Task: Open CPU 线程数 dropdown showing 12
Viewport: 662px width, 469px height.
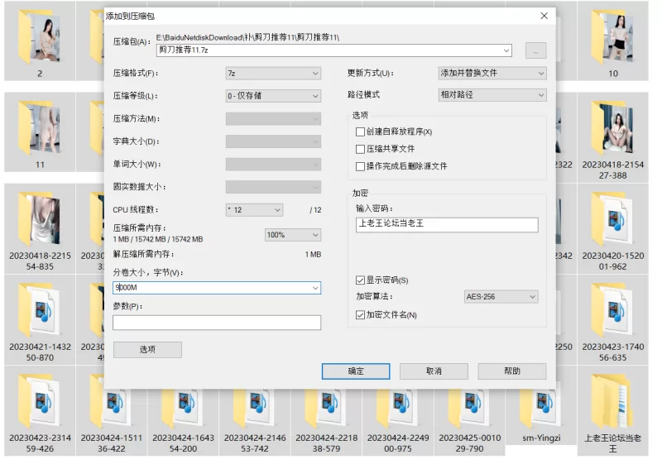Action: tap(254, 210)
